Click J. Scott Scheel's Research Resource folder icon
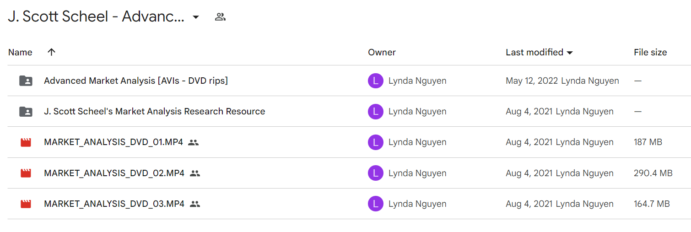The height and width of the screenshot is (232, 691). point(26,112)
